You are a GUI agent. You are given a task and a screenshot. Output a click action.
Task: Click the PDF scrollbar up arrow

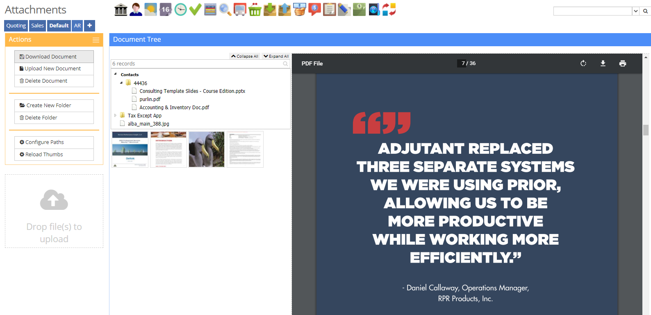pos(646,57)
